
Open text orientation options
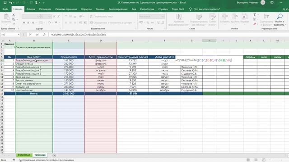[x=81, y=17]
